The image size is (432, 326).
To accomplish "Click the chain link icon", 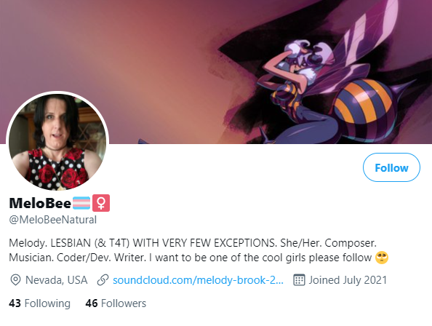I will coord(103,280).
